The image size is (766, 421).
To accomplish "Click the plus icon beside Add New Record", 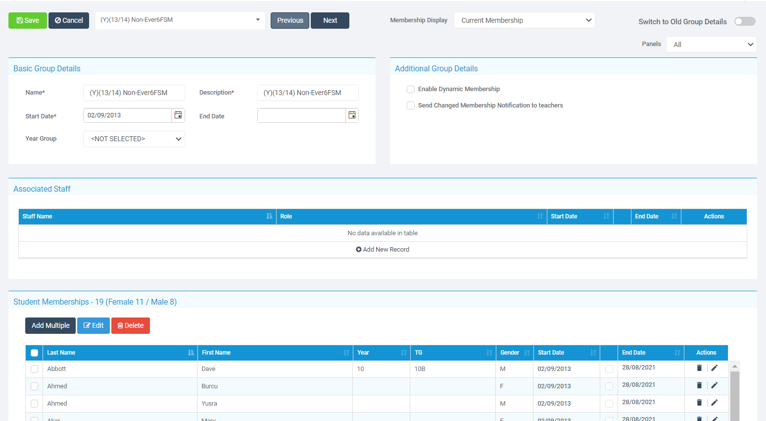I will [x=359, y=249].
